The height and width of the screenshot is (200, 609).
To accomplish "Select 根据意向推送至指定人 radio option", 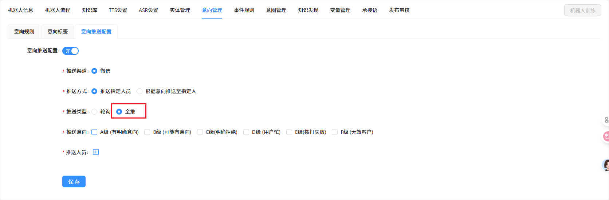I will tap(140, 91).
